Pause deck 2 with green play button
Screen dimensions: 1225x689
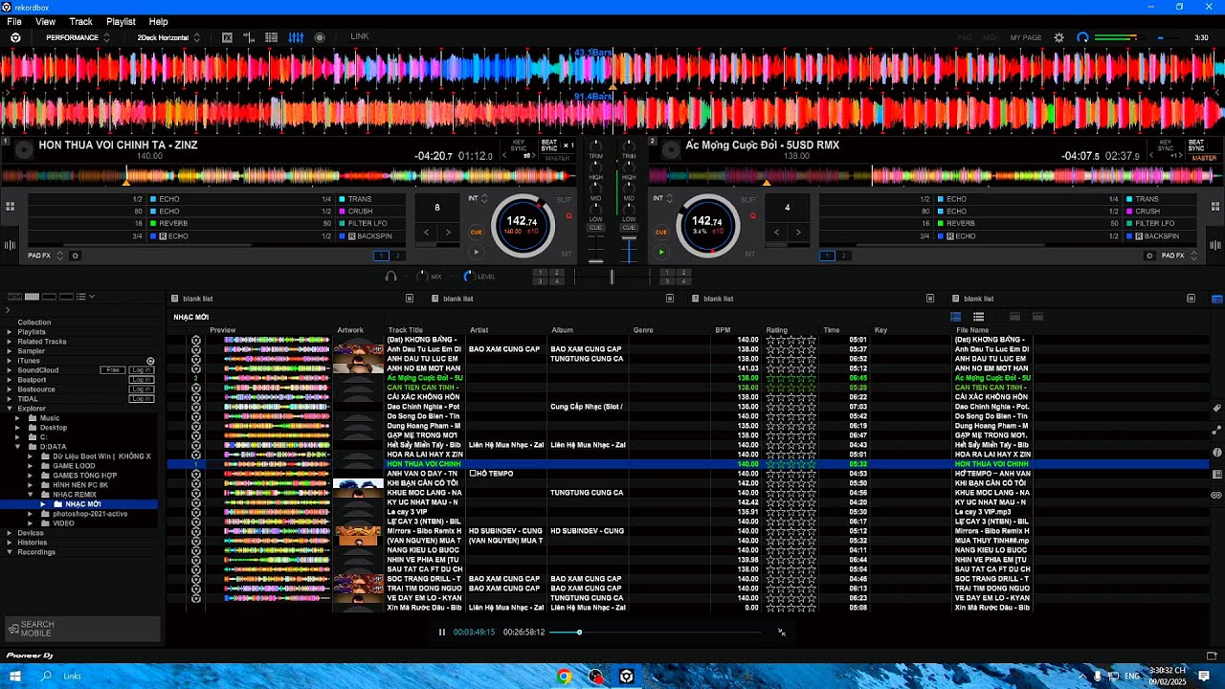coord(660,252)
